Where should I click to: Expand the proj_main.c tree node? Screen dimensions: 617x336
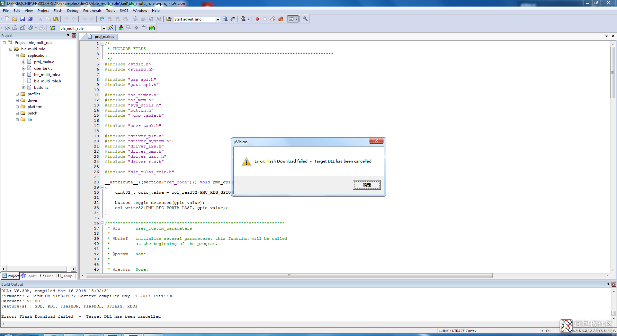[23, 62]
